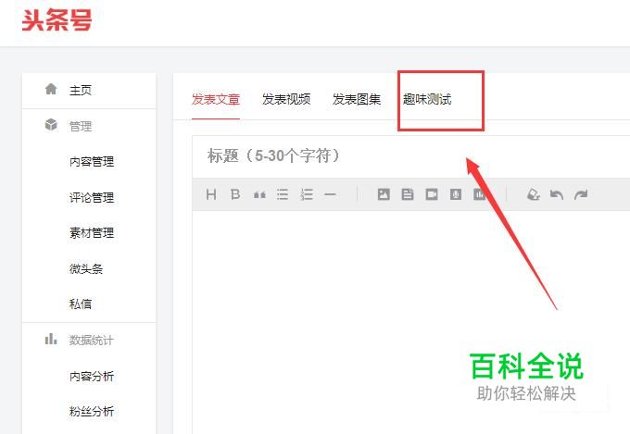Viewport: 630px width, 434px height.
Task: Open 微头条 in the sidebar
Action: pyautogui.click(x=86, y=268)
